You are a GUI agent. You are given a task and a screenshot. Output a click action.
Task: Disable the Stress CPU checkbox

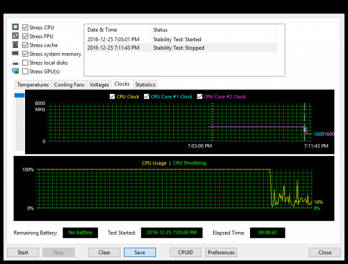26,27
